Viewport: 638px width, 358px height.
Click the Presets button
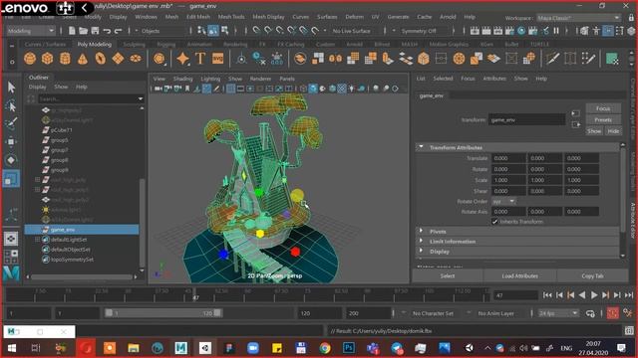pyautogui.click(x=603, y=119)
